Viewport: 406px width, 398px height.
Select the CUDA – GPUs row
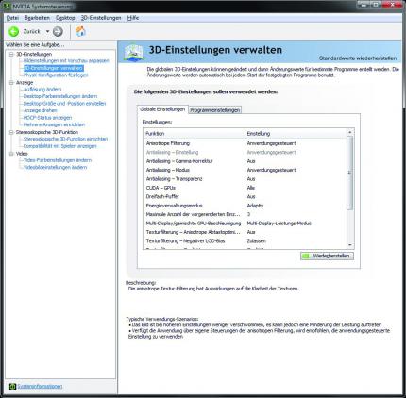(x=245, y=188)
